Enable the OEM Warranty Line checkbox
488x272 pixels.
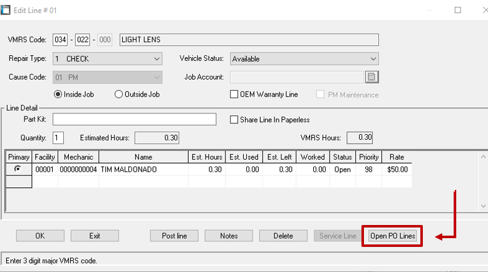pyautogui.click(x=234, y=95)
